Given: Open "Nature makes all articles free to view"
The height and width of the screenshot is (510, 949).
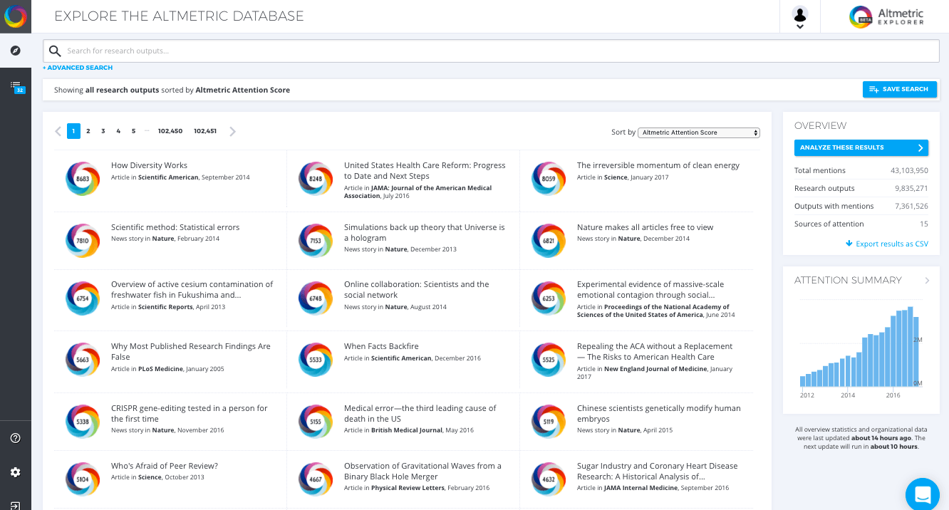Looking at the screenshot, I should coord(645,227).
